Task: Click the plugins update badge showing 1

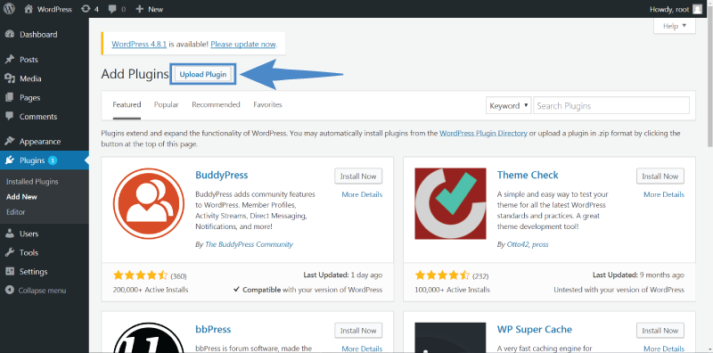Action: (x=53, y=160)
